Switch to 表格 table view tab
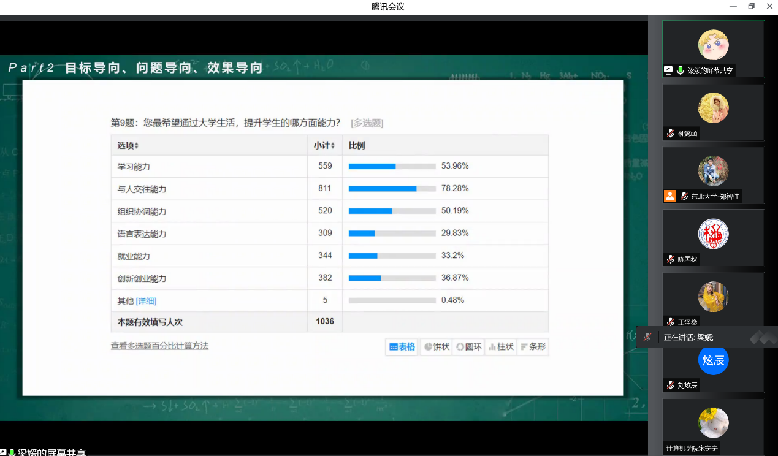This screenshot has height=456, width=778. click(402, 347)
